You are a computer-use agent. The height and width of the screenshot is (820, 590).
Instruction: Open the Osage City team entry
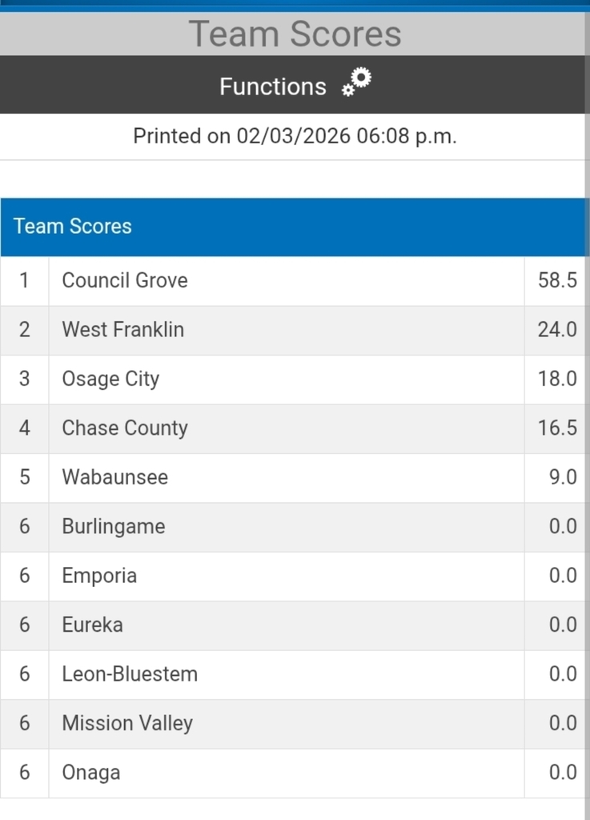click(x=110, y=379)
